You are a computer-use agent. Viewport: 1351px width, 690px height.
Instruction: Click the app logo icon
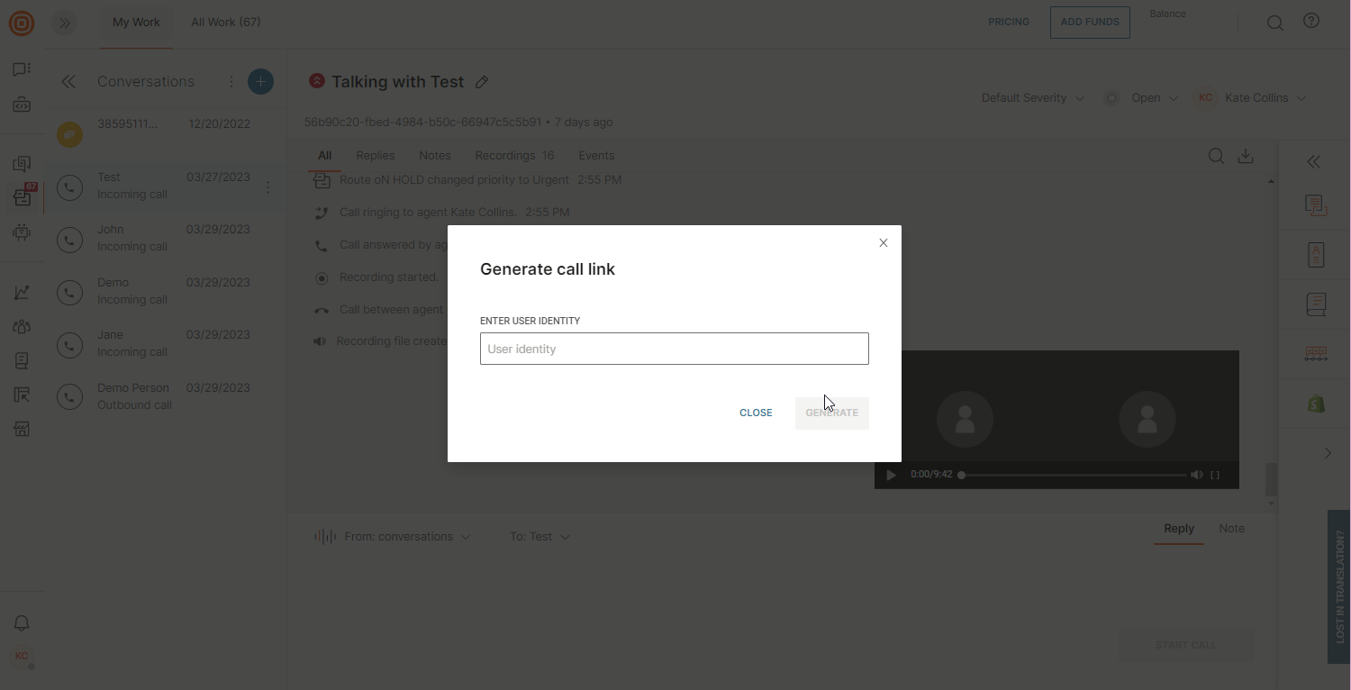(x=22, y=23)
